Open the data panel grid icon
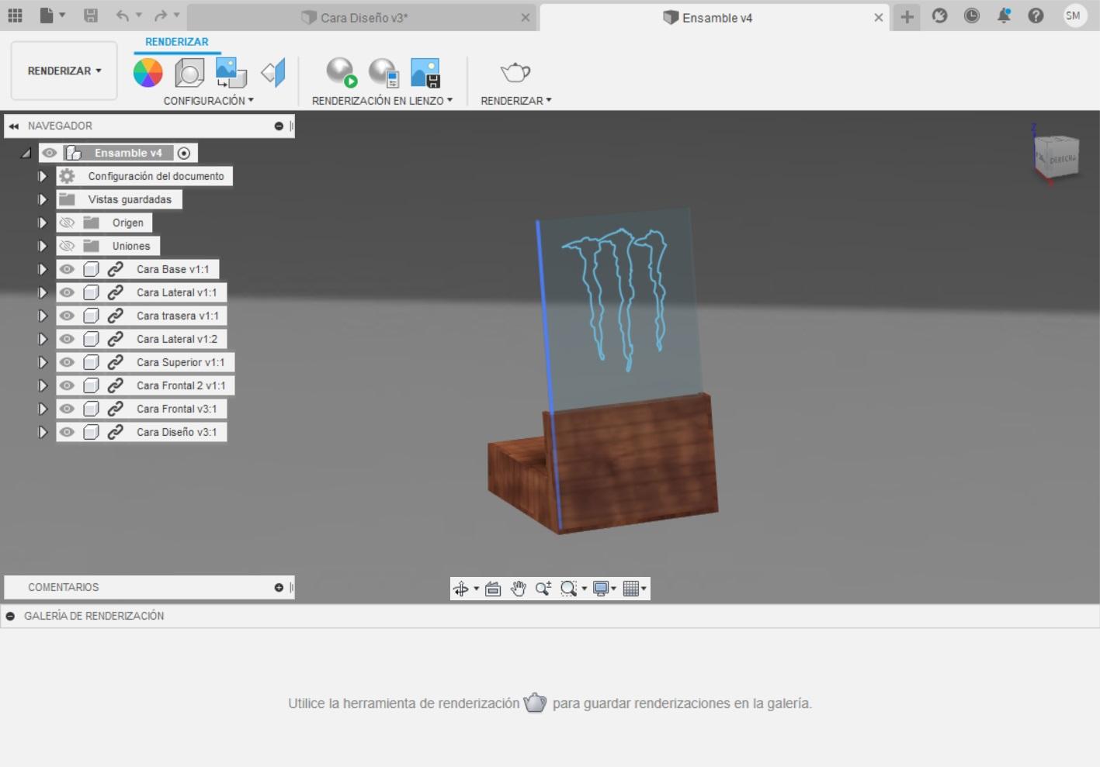 (15, 15)
